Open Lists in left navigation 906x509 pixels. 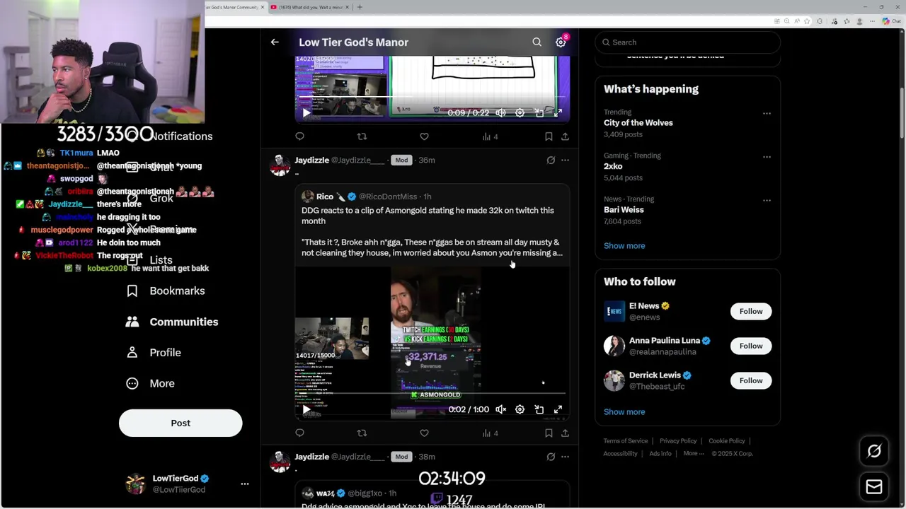(150, 260)
